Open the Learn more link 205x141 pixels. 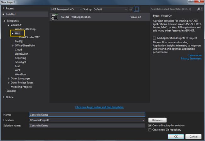[x=195, y=55]
